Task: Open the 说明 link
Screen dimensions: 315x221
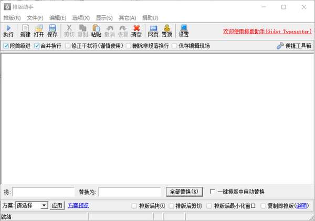Action: click(301, 206)
